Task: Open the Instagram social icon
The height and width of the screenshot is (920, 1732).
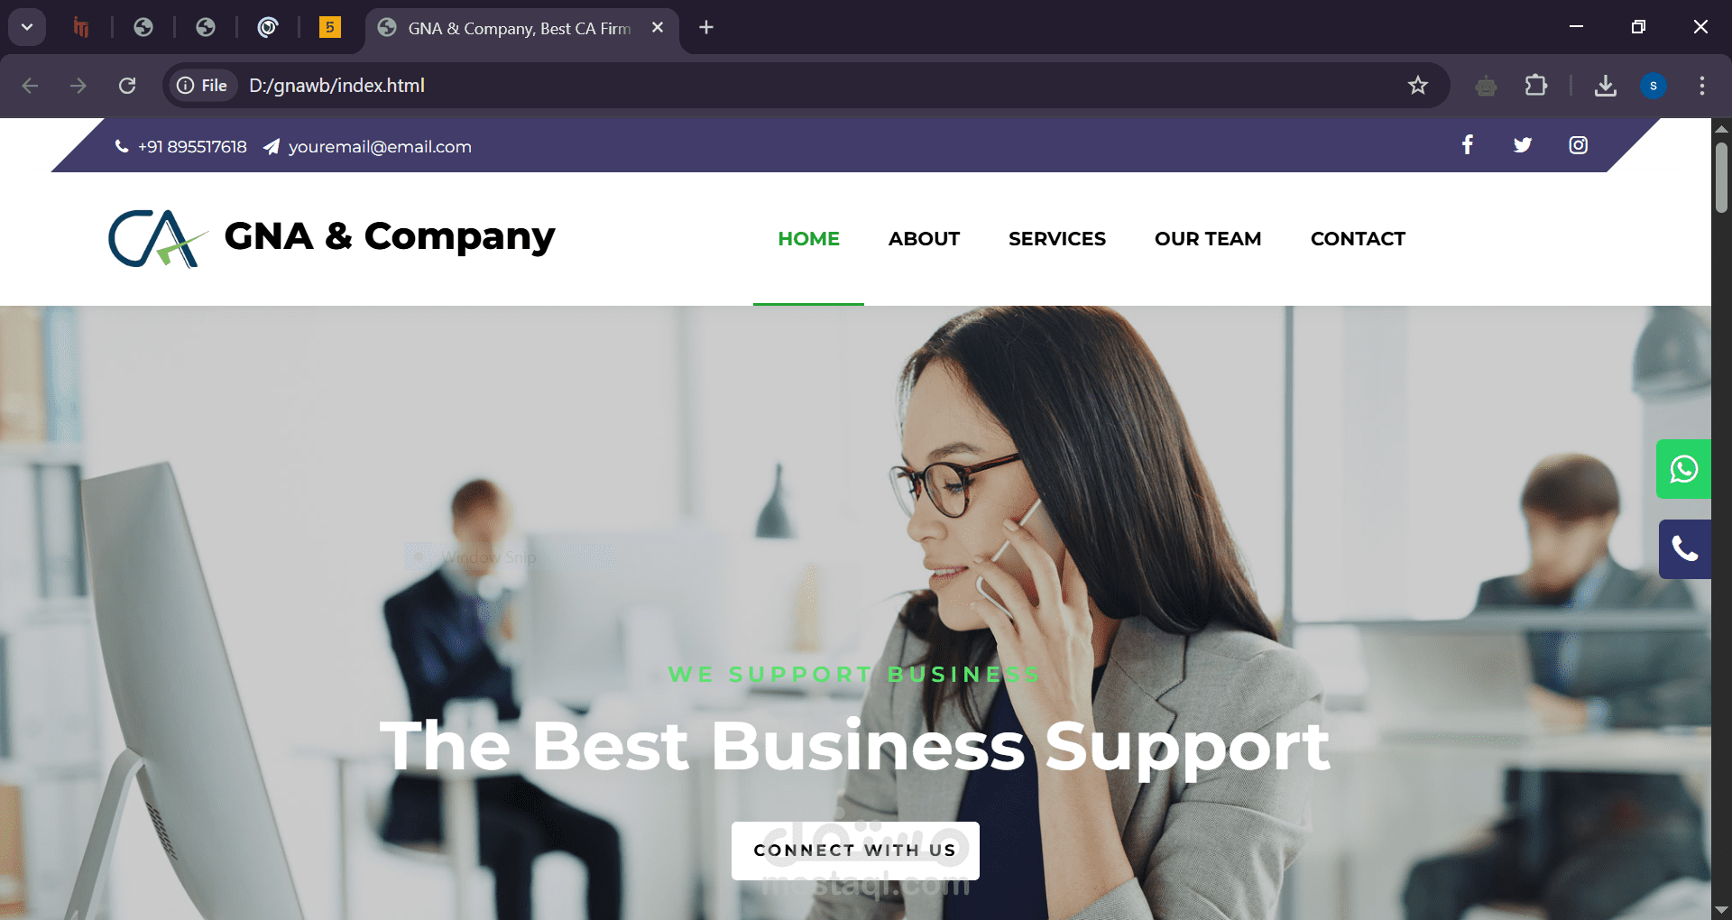Action: [x=1578, y=145]
